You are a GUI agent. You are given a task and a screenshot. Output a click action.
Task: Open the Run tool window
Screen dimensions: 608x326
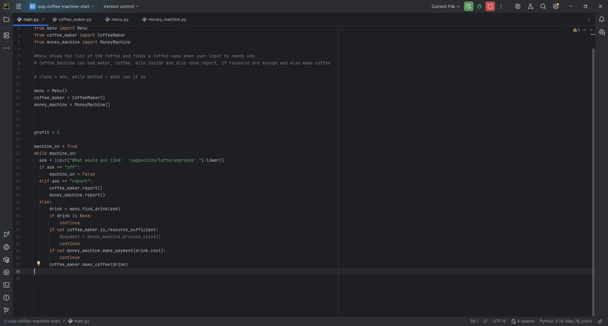pyautogui.click(x=6, y=235)
